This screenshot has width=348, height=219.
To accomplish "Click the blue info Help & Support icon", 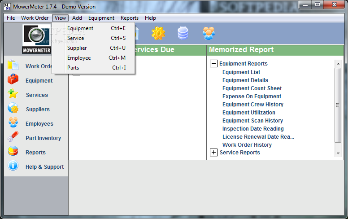I will (13, 166).
